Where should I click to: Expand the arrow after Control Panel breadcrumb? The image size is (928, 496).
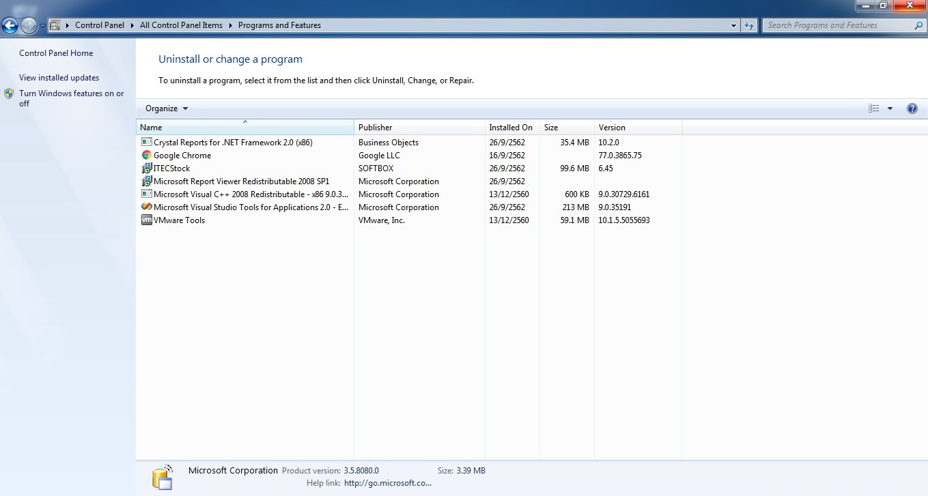coord(132,25)
